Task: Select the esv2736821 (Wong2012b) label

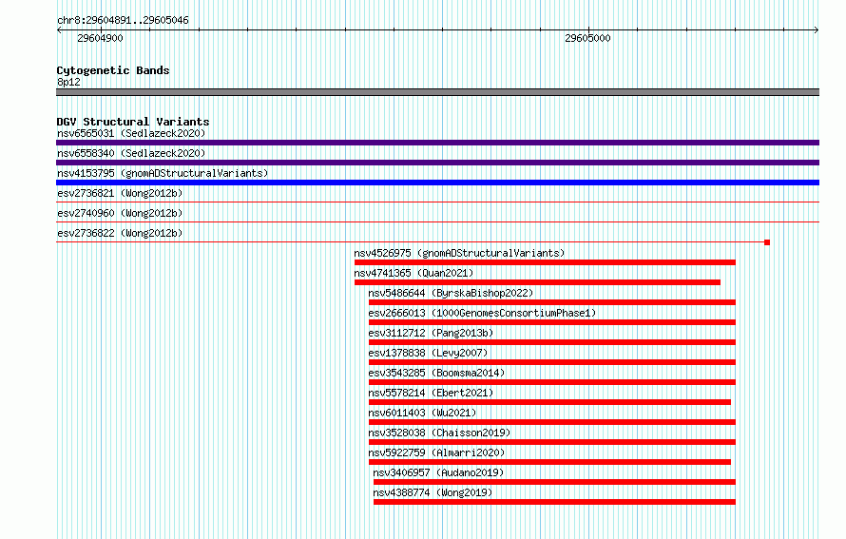Action: coord(120,193)
